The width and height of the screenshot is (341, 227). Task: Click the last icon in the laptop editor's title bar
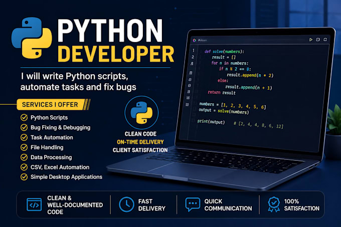(x=325, y=40)
